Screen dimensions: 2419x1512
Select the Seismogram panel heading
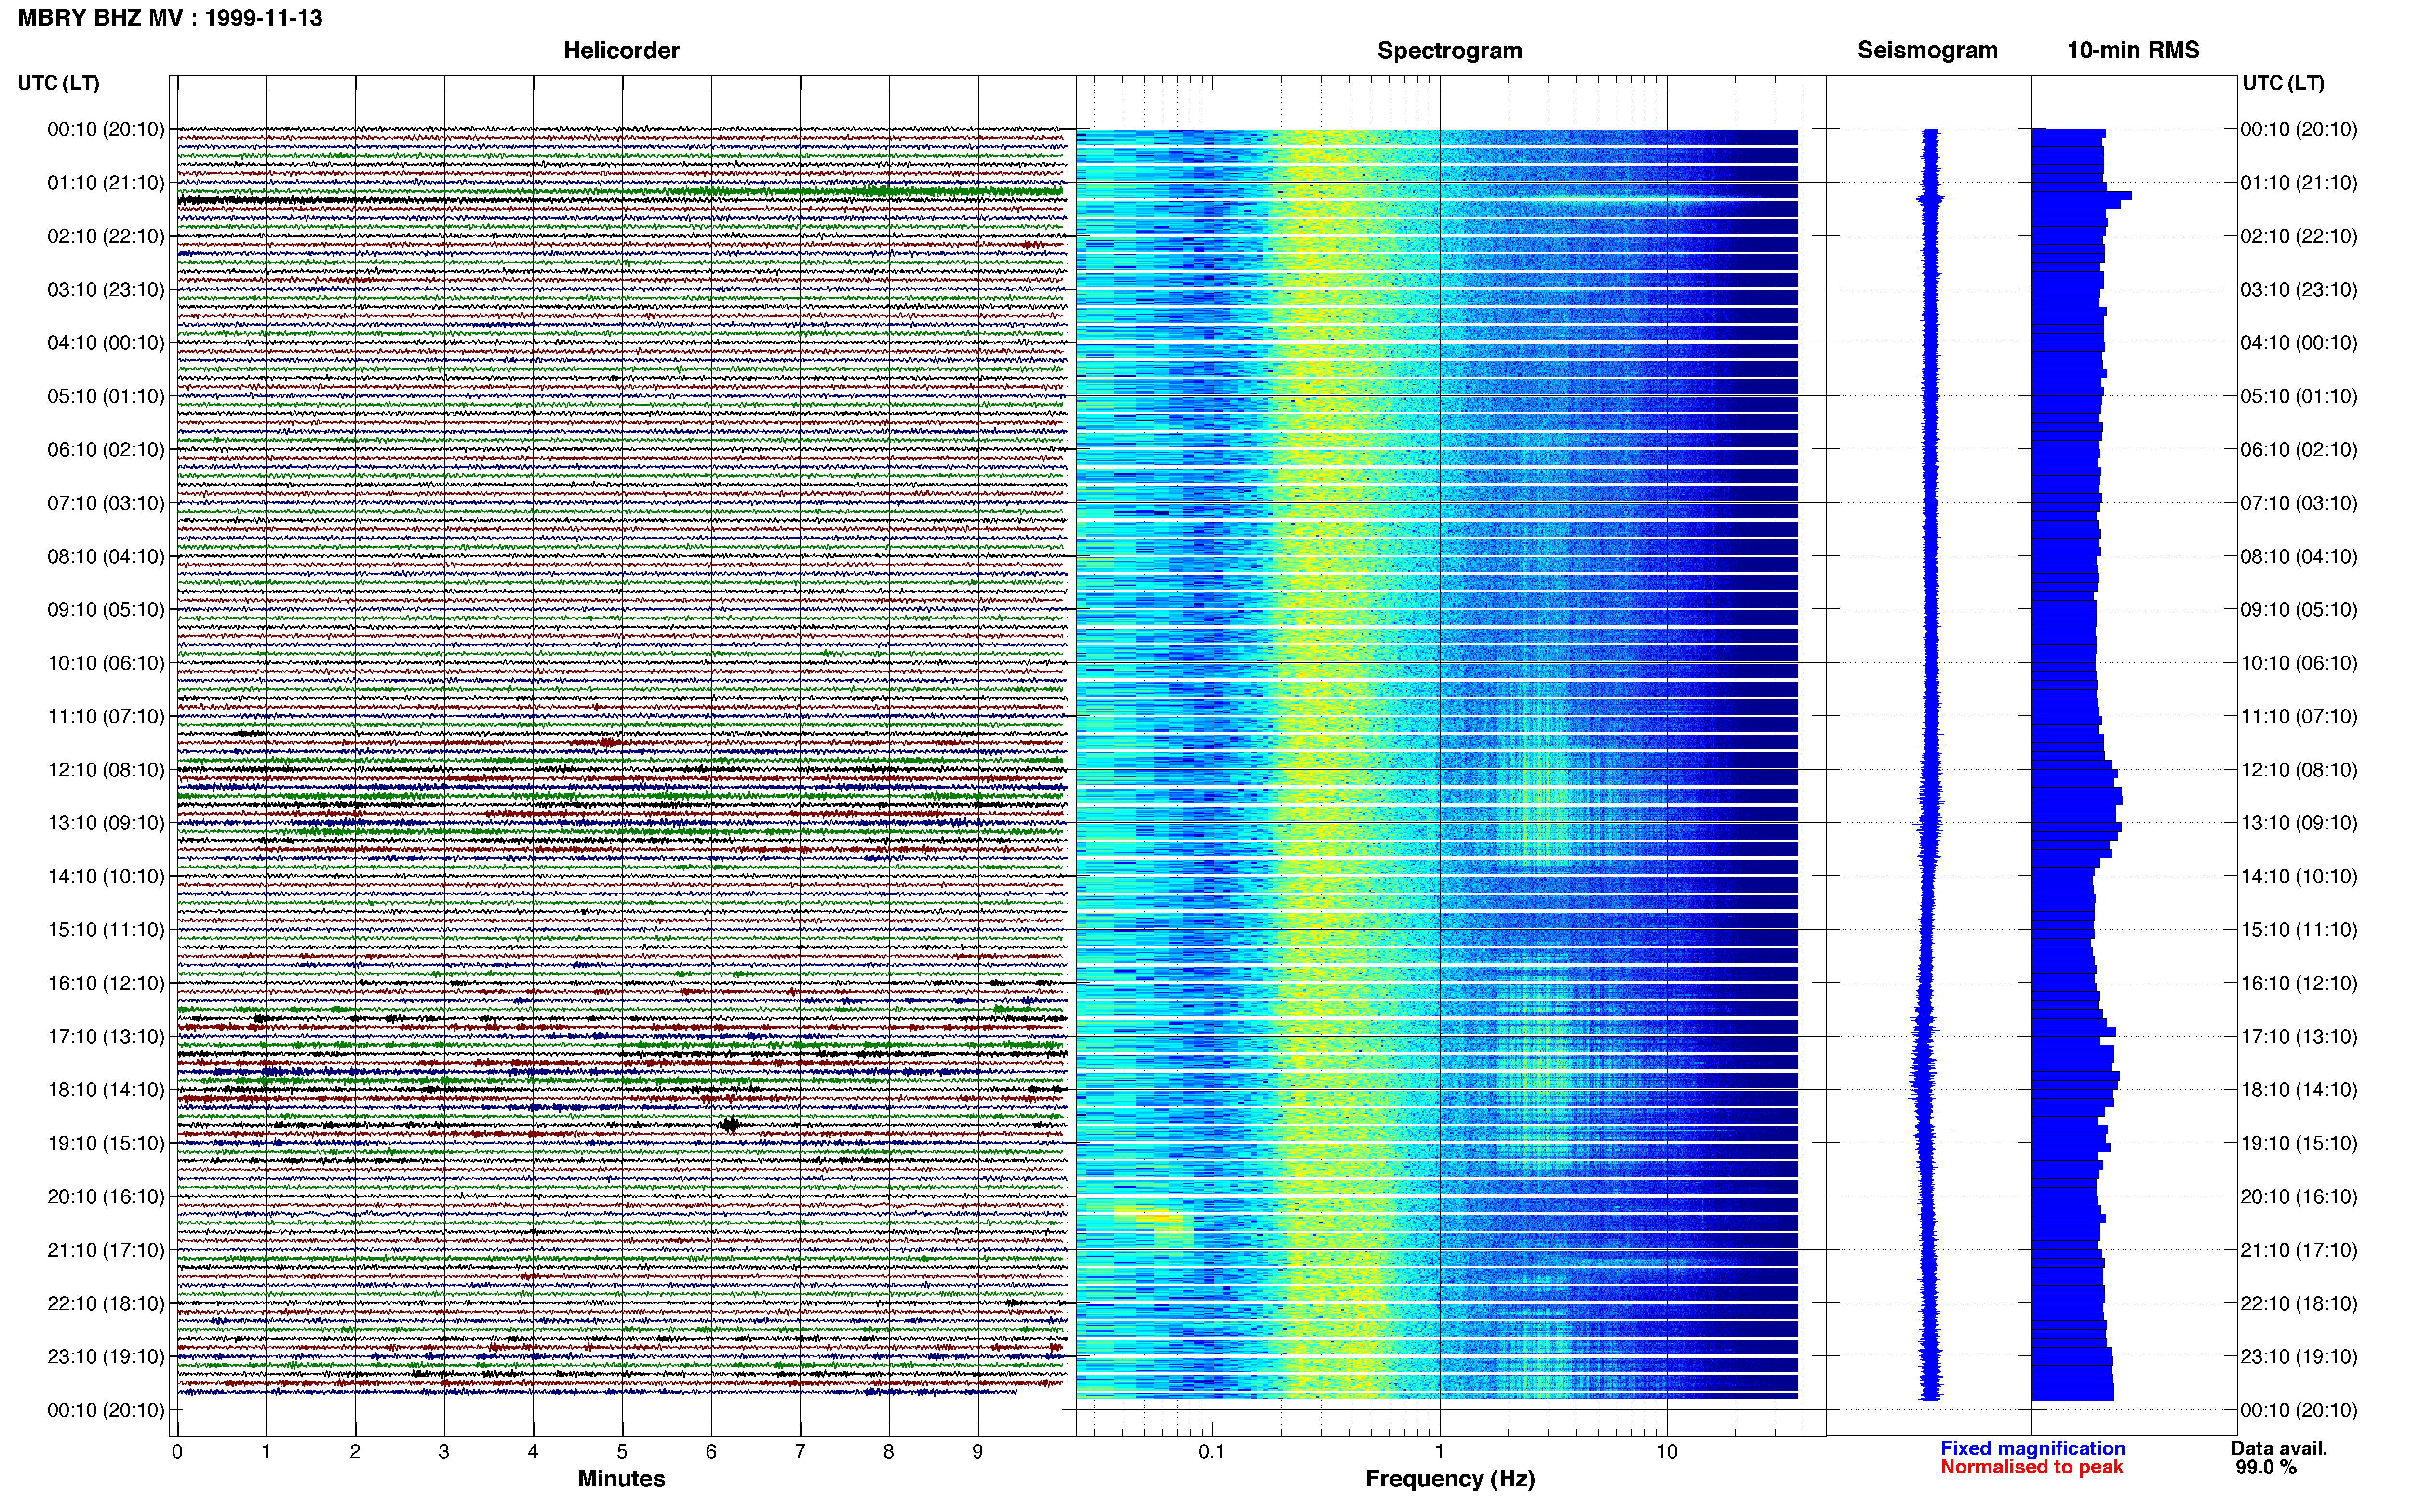point(1927,50)
